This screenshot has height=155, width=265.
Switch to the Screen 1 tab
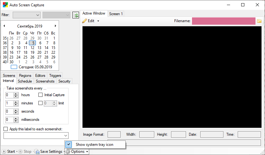tap(116, 14)
